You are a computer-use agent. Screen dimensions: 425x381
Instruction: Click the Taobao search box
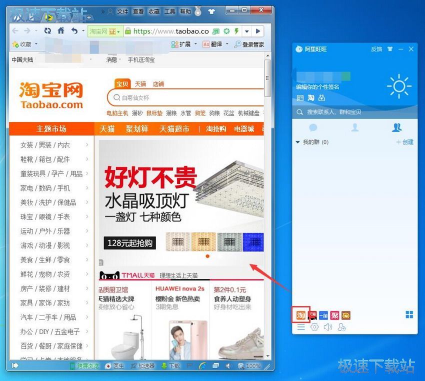186,97
